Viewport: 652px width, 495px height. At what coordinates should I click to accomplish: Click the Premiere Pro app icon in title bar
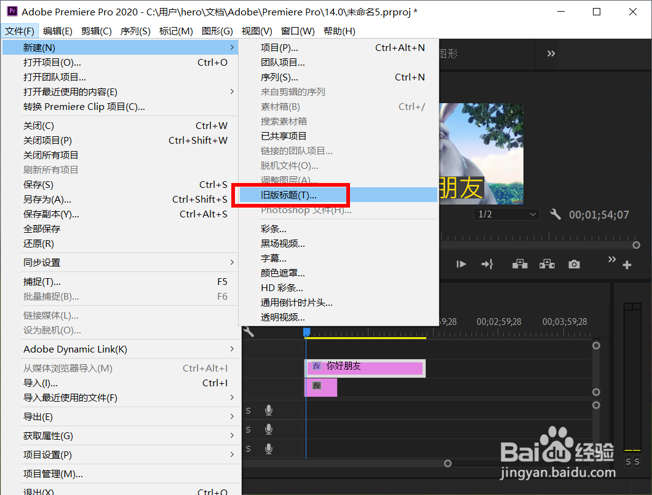coord(12,11)
